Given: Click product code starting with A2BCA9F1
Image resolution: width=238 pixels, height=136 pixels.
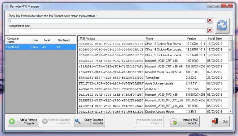Looking at the screenshot, I should pos(111,89).
